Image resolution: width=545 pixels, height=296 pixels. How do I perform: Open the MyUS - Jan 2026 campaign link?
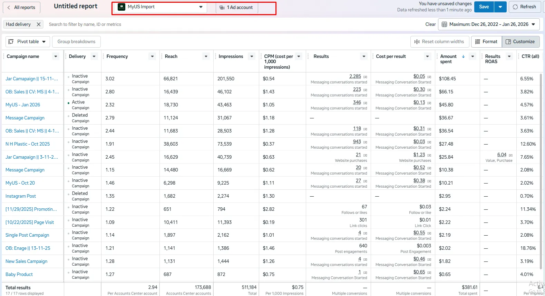click(23, 105)
